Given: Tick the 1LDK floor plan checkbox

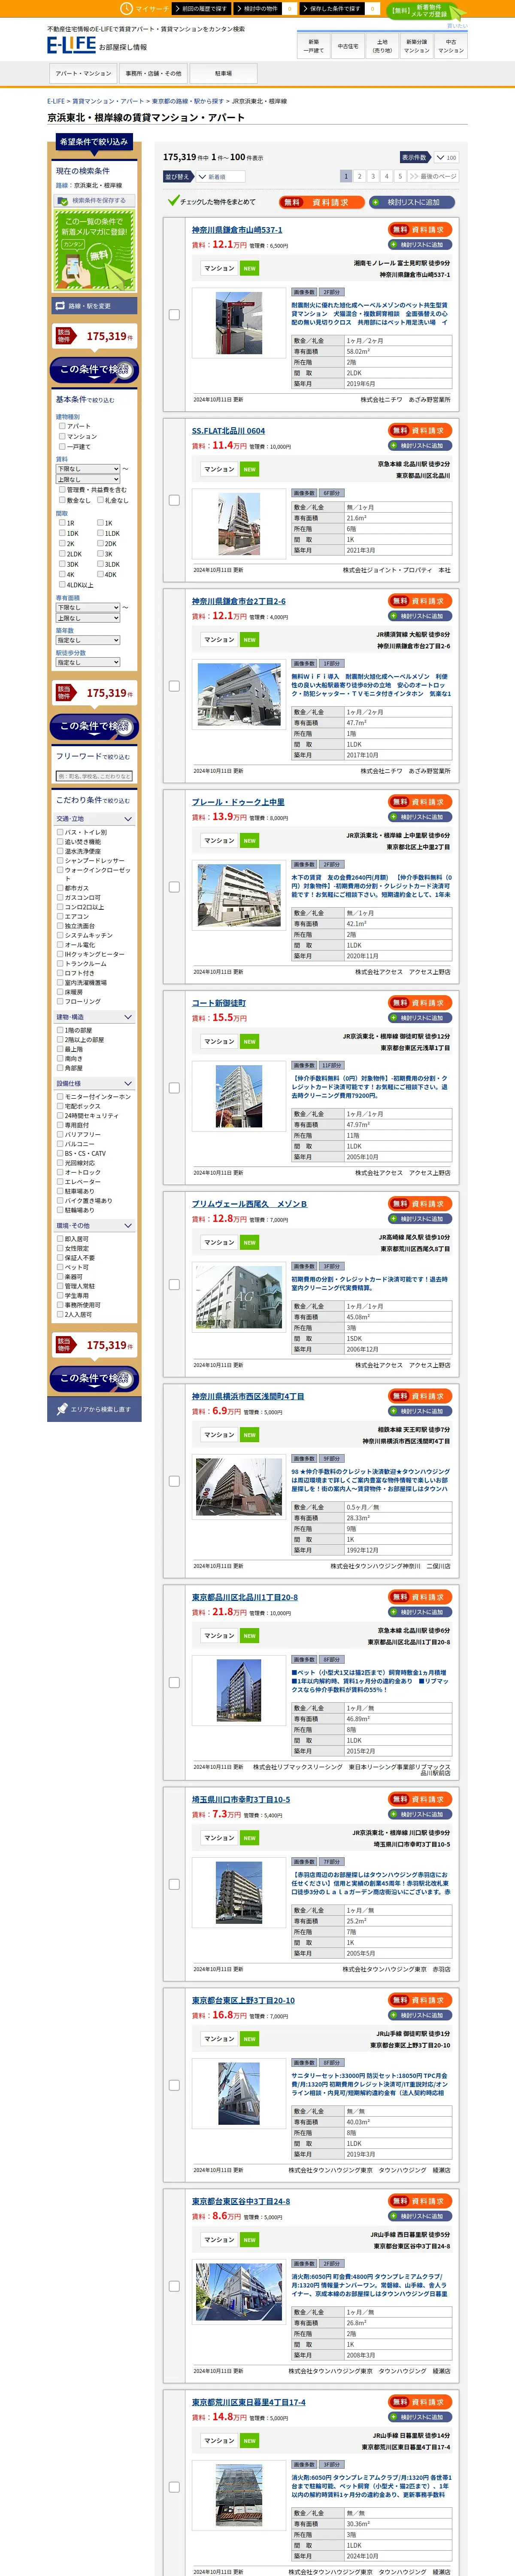Looking at the screenshot, I should [100, 533].
